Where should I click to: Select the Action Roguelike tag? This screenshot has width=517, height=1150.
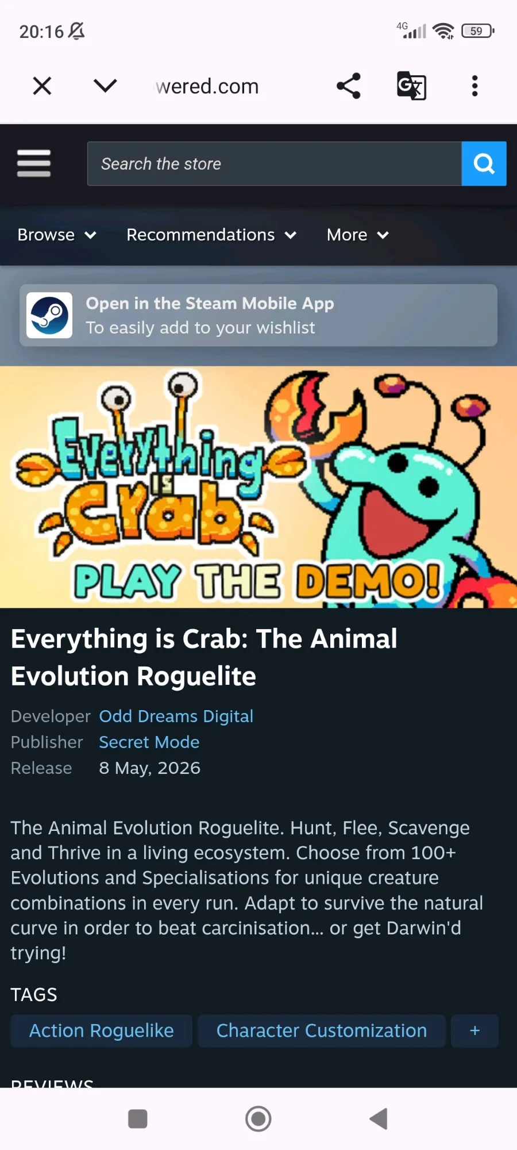pos(102,1031)
